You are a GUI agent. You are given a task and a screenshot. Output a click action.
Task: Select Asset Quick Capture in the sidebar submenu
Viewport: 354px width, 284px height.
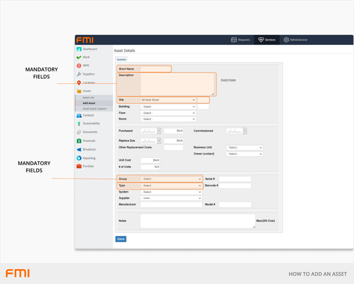click(94, 109)
